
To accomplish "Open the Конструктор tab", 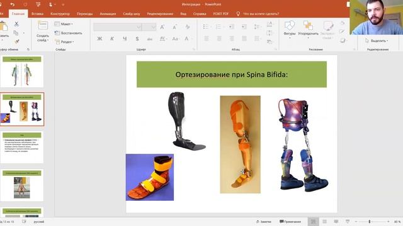I will pos(60,14).
